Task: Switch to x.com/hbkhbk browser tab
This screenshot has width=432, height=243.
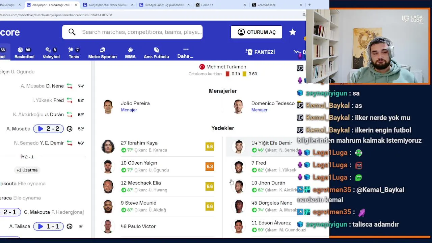Action: coord(277,5)
